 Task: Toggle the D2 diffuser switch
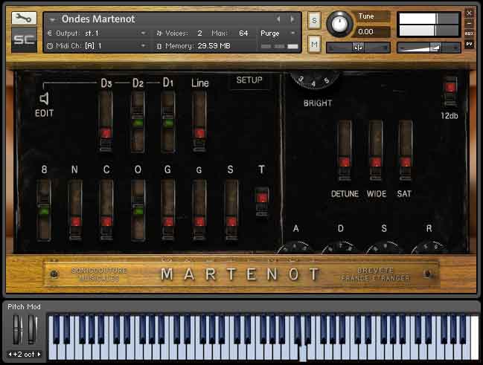tap(138, 121)
